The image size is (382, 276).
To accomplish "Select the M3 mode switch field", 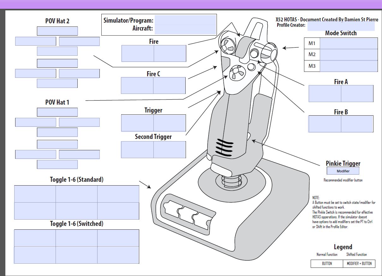I will [x=349, y=66].
